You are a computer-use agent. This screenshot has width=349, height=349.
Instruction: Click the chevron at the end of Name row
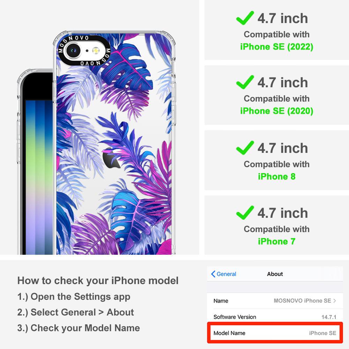335,301
